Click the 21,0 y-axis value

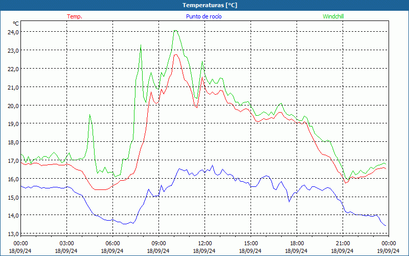click(13, 88)
